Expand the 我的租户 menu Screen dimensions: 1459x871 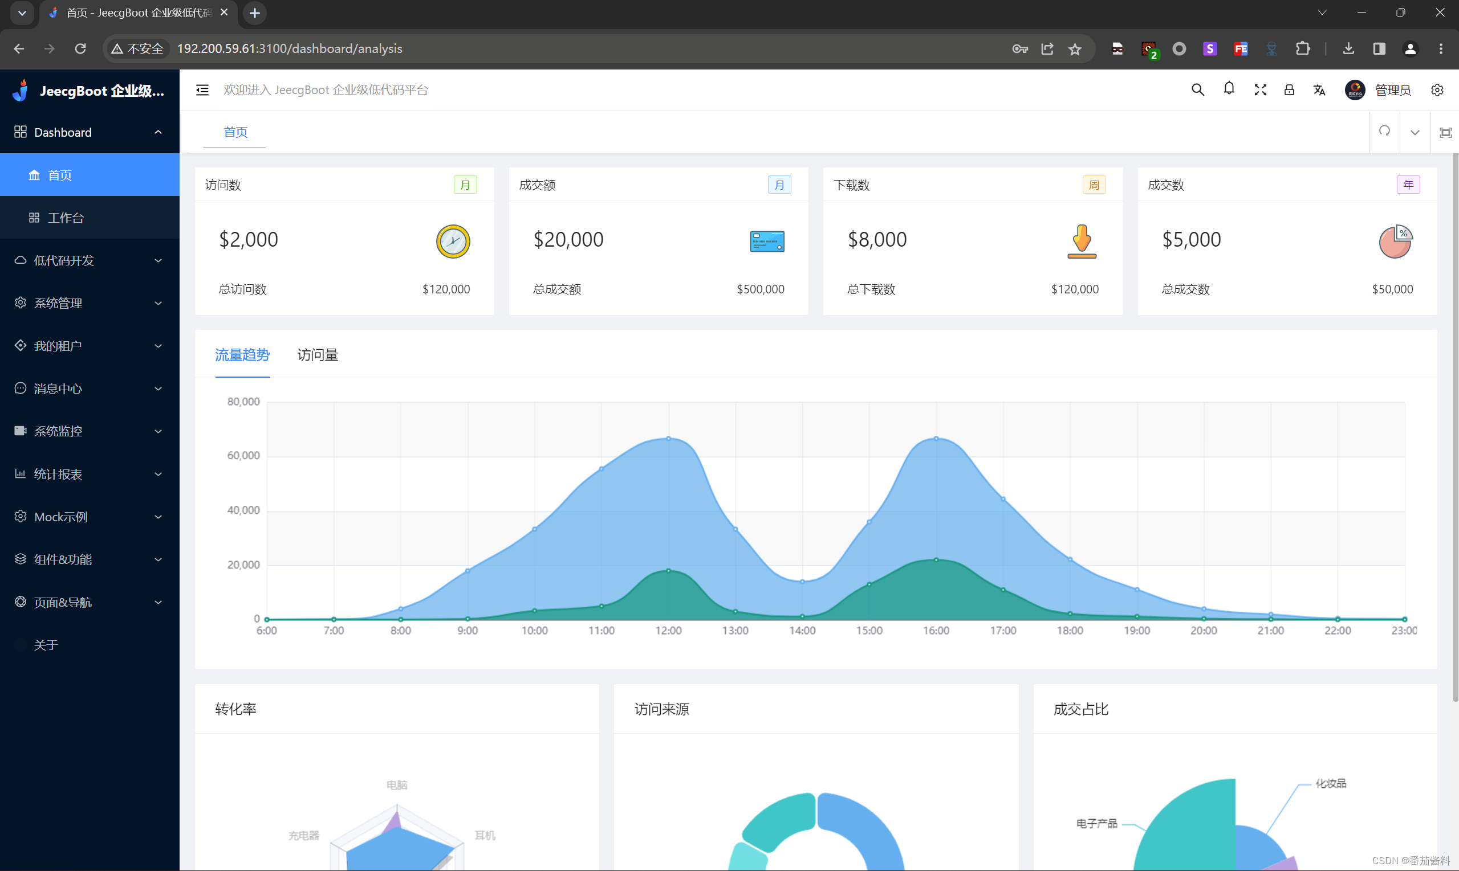click(90, 346)
